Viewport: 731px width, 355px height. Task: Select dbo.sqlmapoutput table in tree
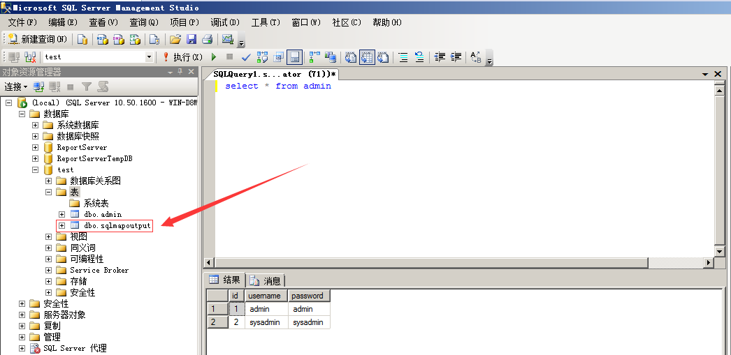[117, 225]
